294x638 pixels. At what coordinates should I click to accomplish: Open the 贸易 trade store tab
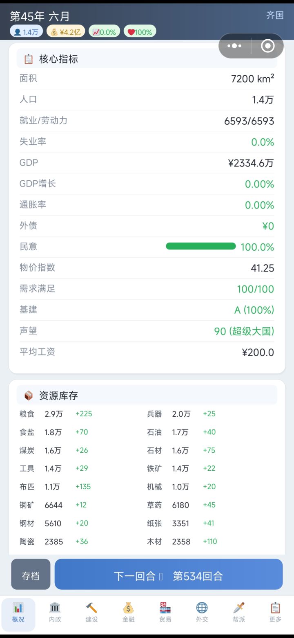(165, 612)
